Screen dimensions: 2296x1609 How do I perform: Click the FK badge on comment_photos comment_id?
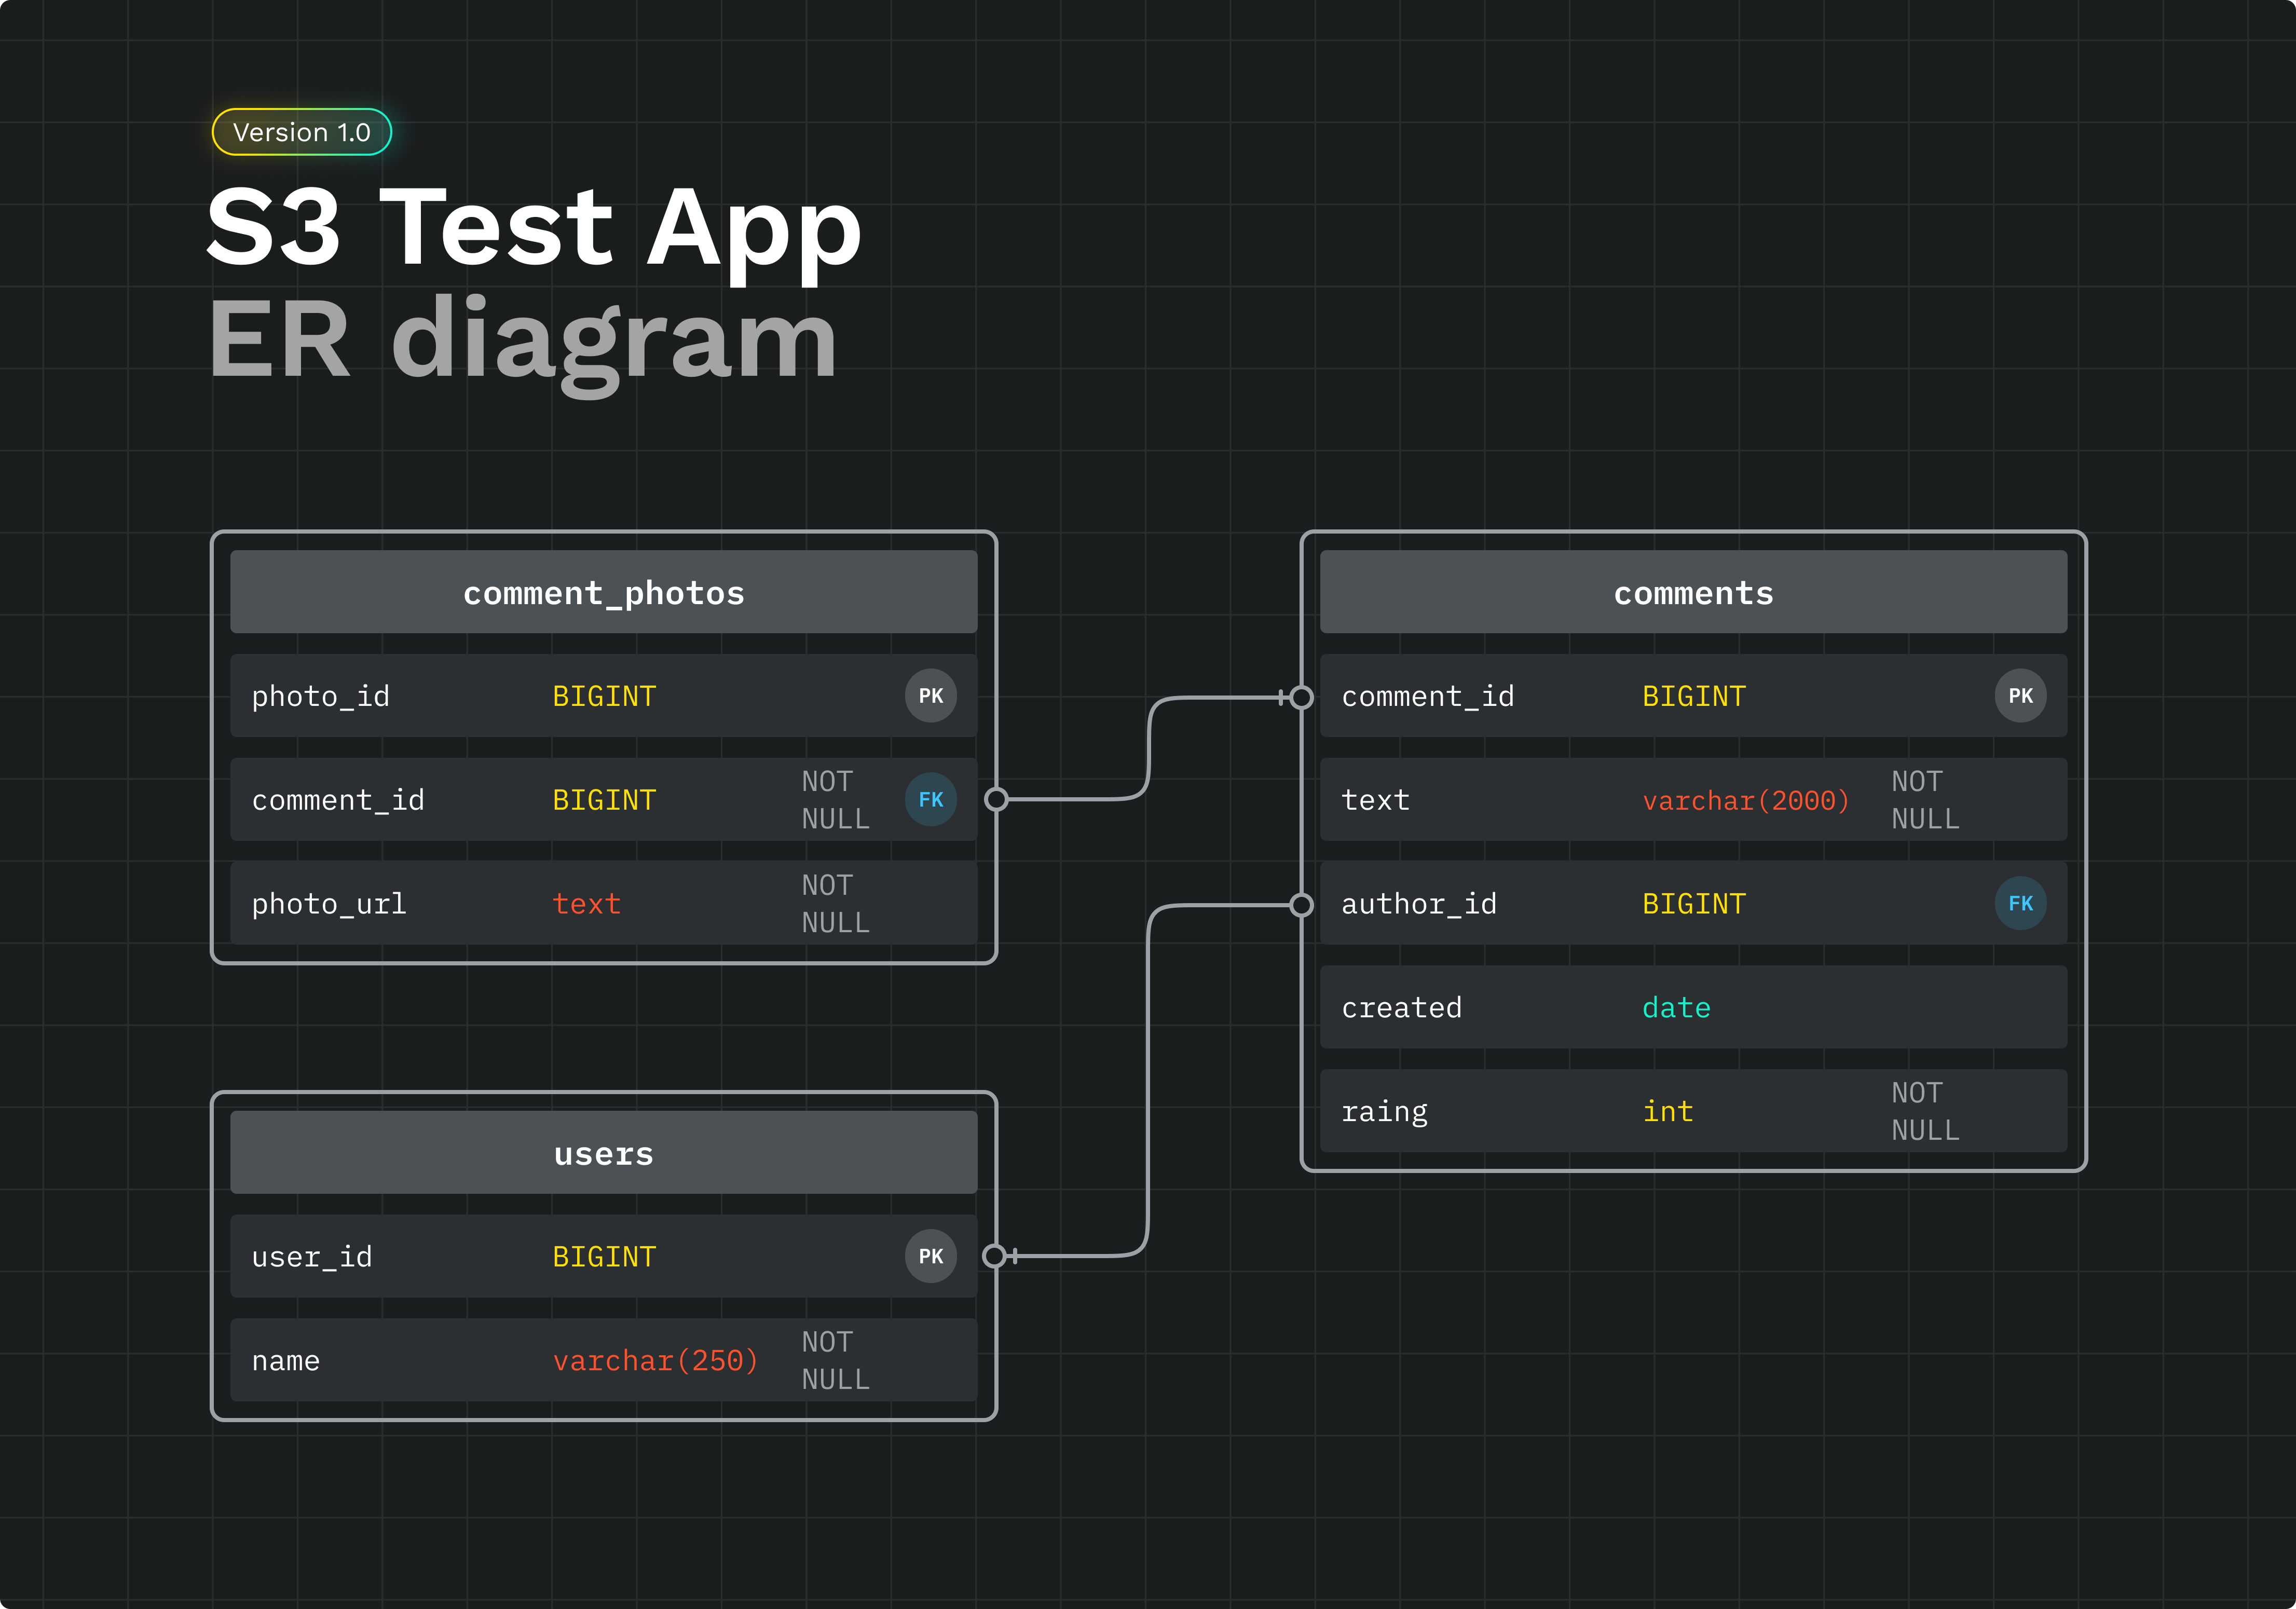pos(930,800)
